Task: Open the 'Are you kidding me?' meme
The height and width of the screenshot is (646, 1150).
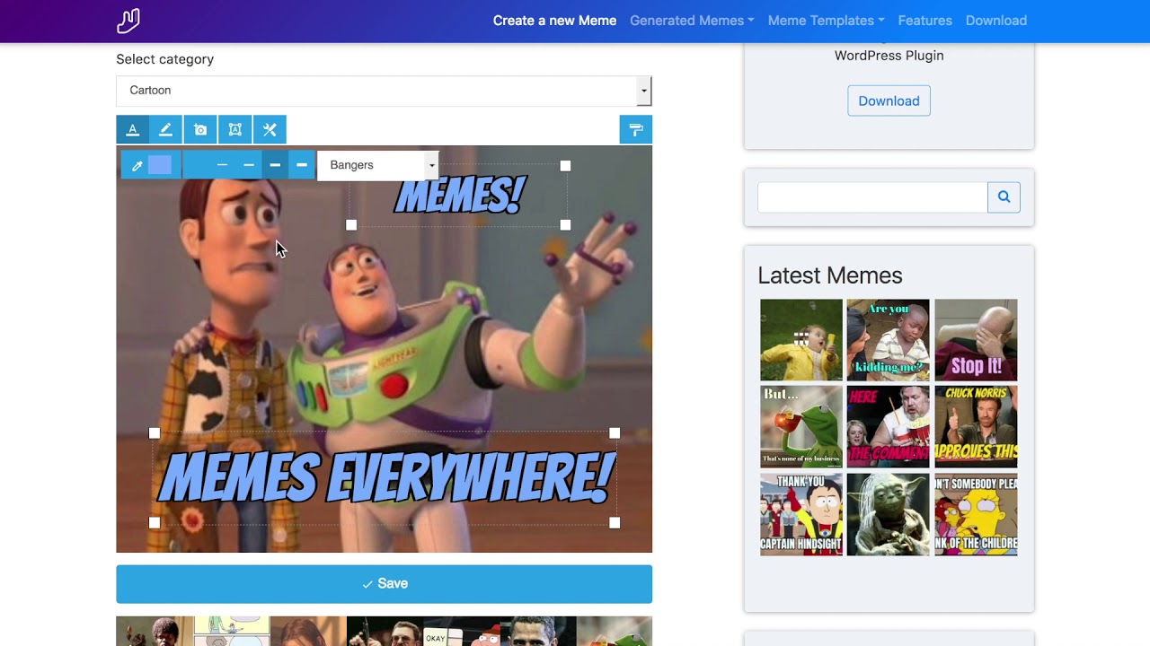Action: coord(888,340)
